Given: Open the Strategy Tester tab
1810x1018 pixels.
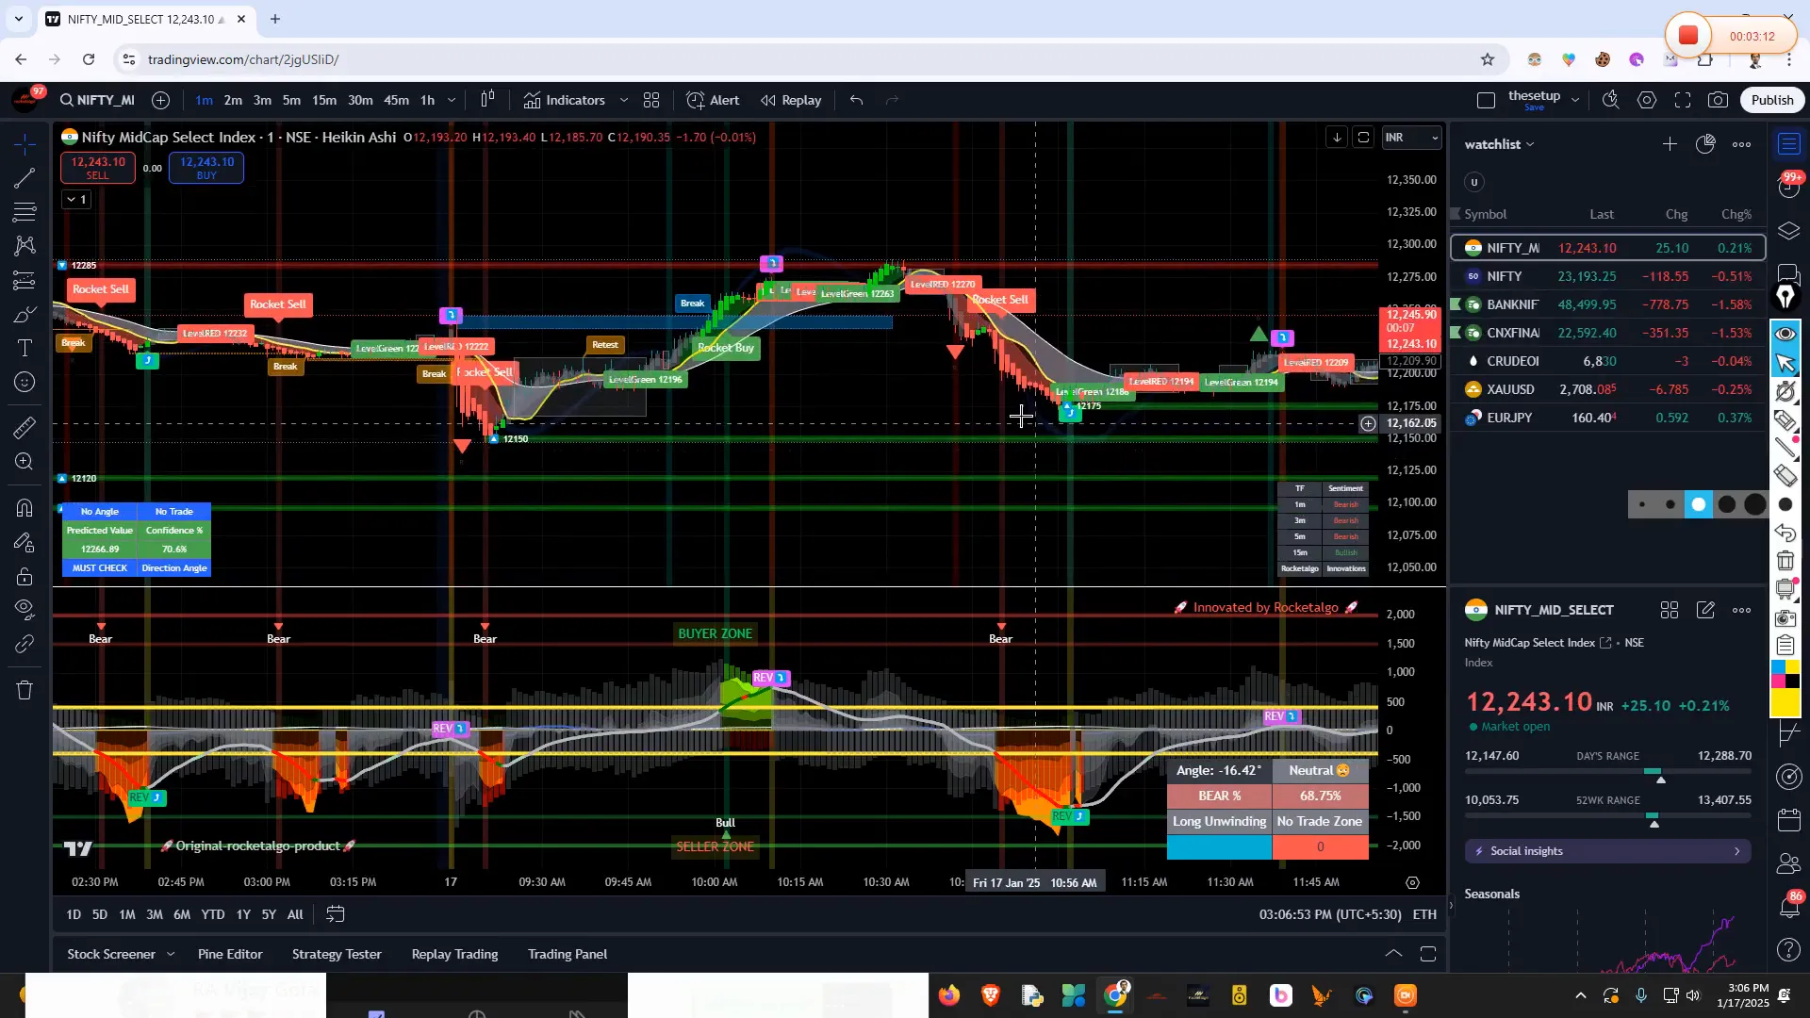Looking at the screenshot, I should coord(336,954).
